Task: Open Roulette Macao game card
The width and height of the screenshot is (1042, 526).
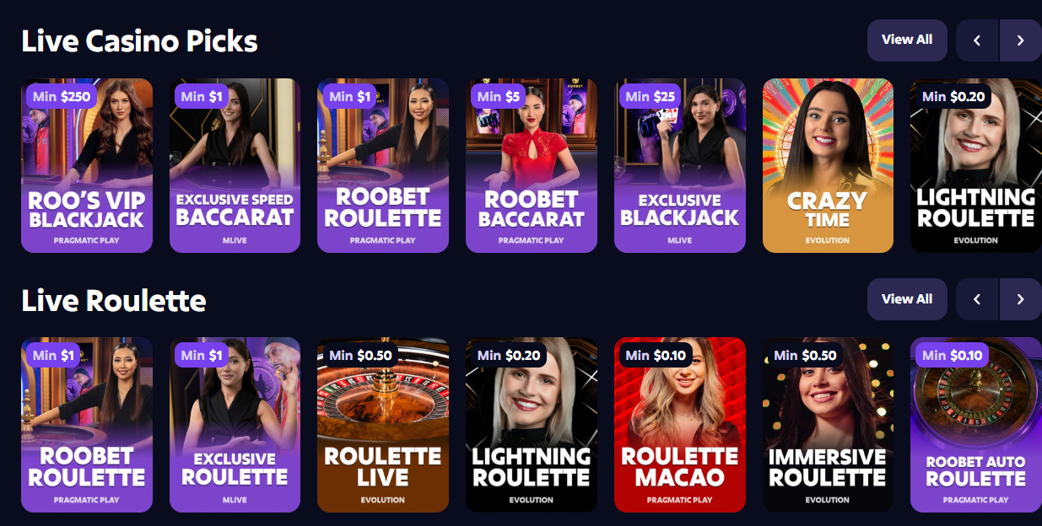Action: click(680, 425)
